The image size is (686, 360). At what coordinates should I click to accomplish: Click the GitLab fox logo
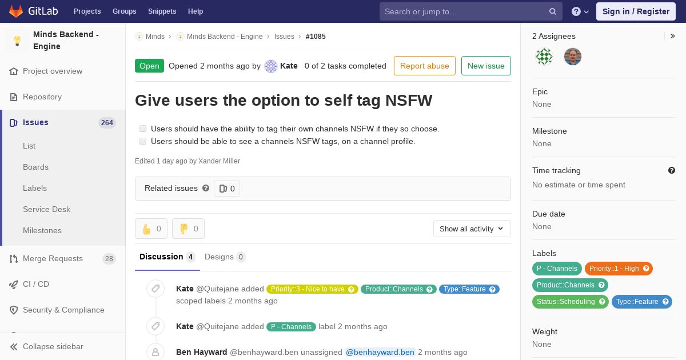pos(16,11)
